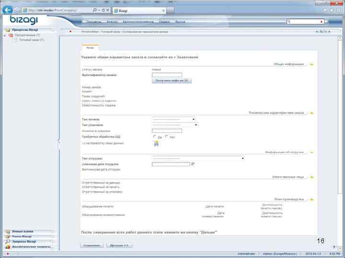Open the Анализ menu
This screenshot has width=345, height=258.
[x=112, y=21]
